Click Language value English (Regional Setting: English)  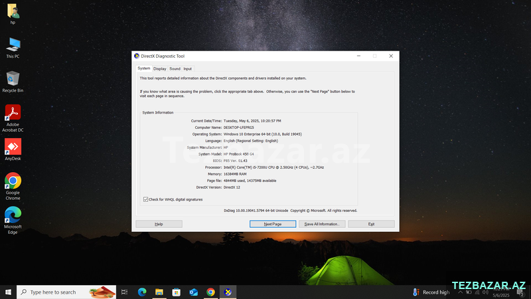point(251,141)
